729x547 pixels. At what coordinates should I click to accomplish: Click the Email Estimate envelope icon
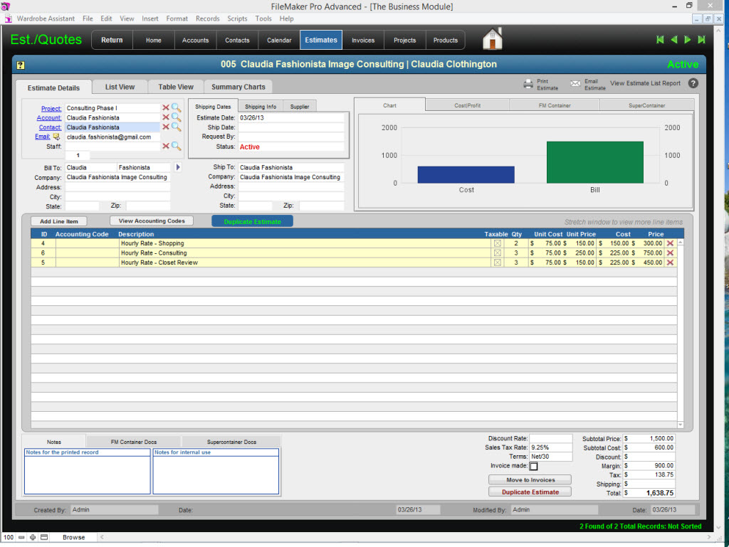pos(575,84)
